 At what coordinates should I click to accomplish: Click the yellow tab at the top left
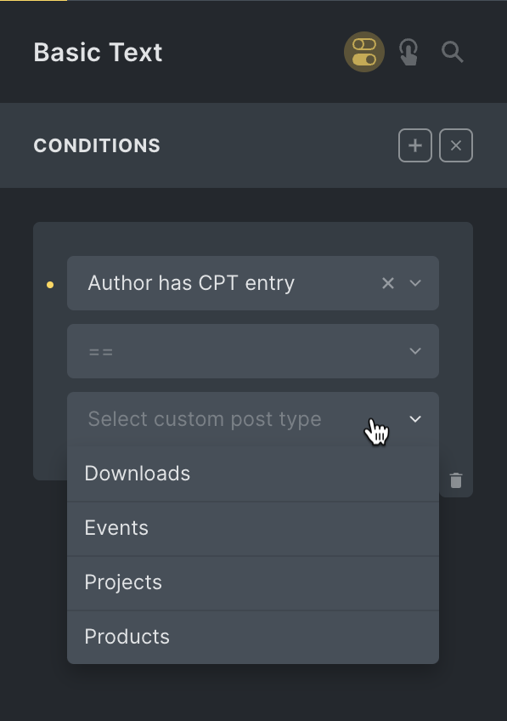coord(33,3)
